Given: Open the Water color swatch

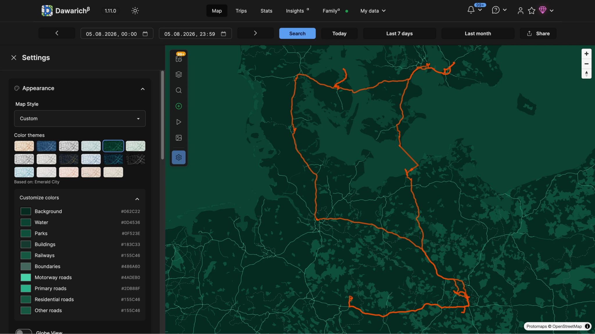Looking at the screenshot, I should click(x=26, y=222).
